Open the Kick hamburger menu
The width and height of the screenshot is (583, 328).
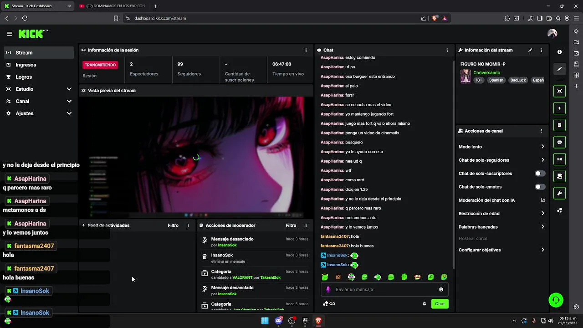tap(10, 34)
